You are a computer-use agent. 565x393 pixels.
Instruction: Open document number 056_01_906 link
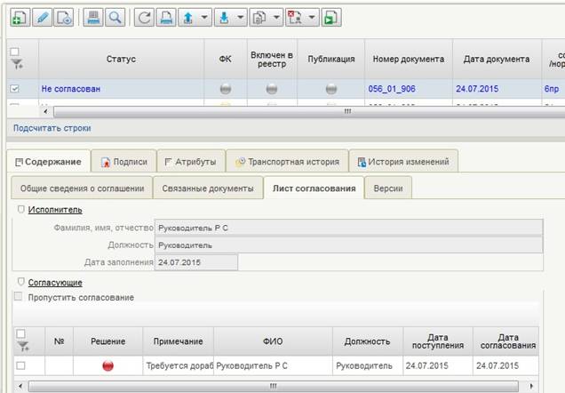tap(392, 89)
